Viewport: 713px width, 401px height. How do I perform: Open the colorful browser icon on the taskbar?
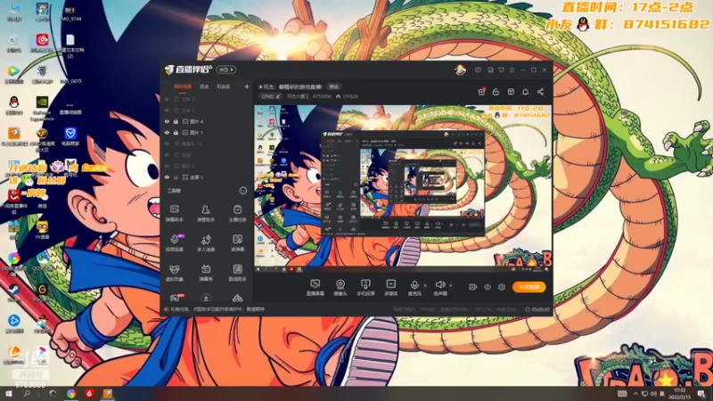71,394
